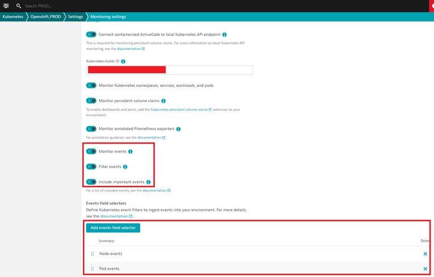The image size is (434, 277).
Task: Focus the Search PROD field
Action: point(38,6)
